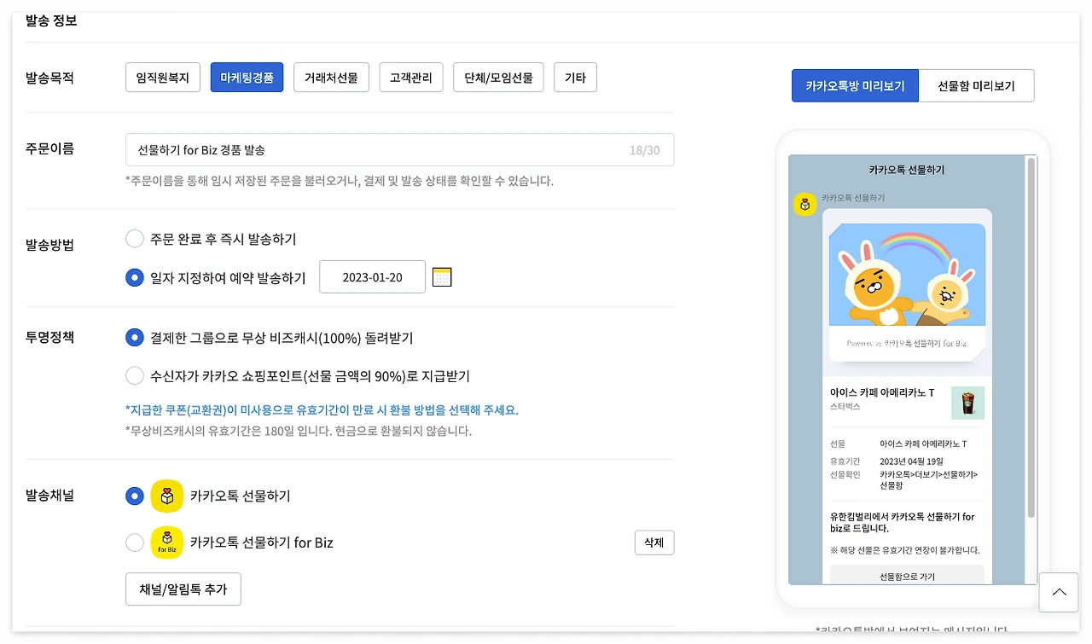Click the yellow 'for Biz' channel icon
Viewport: 1092px width, 644px height.
coord(167,542)
